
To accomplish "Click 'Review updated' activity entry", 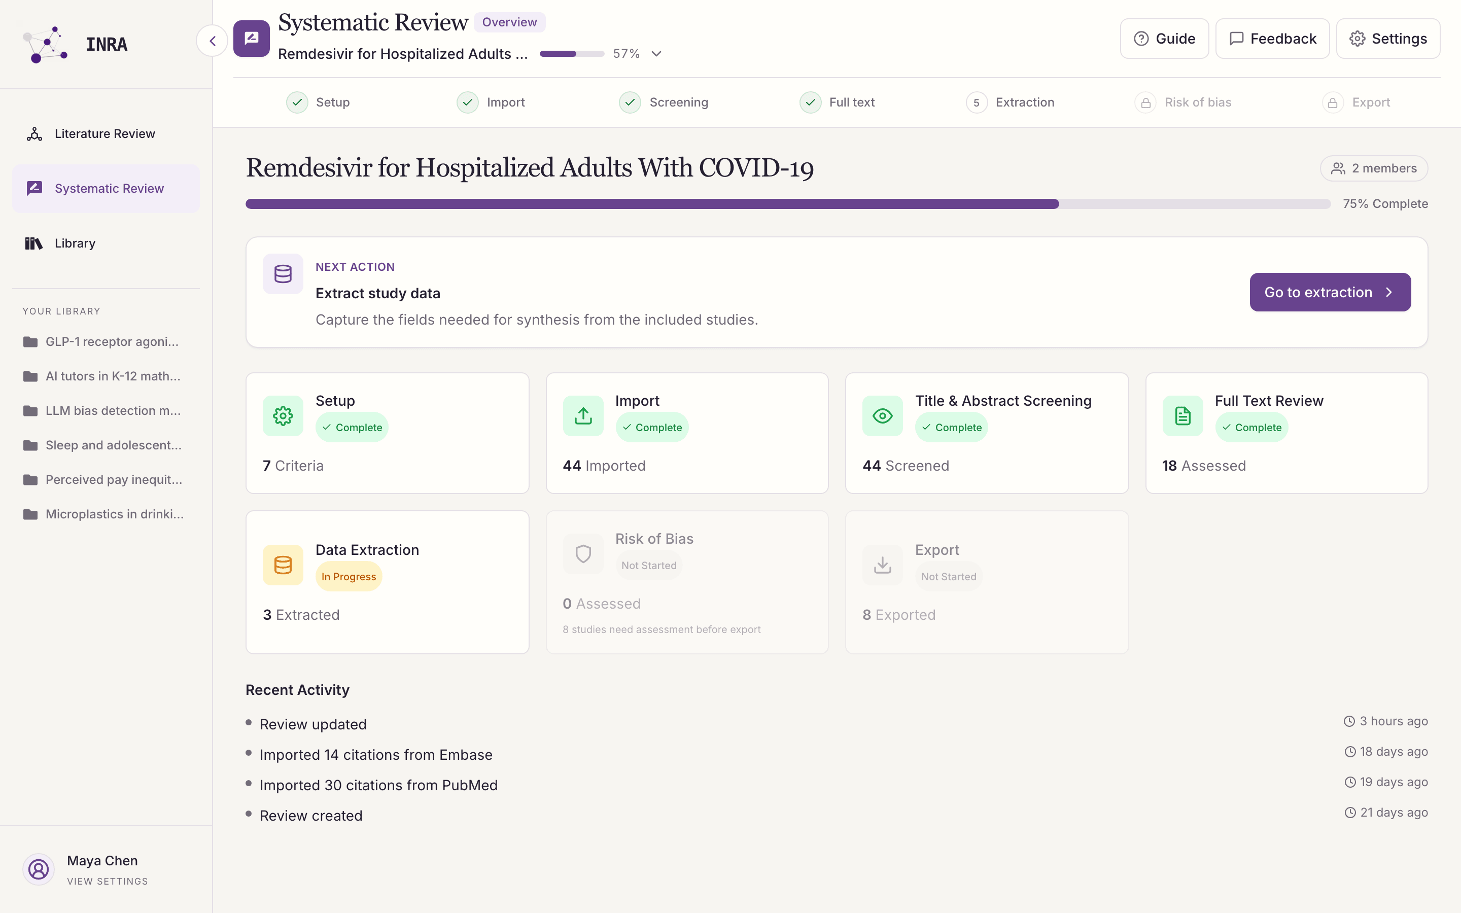I will click(x=312, y=725).
